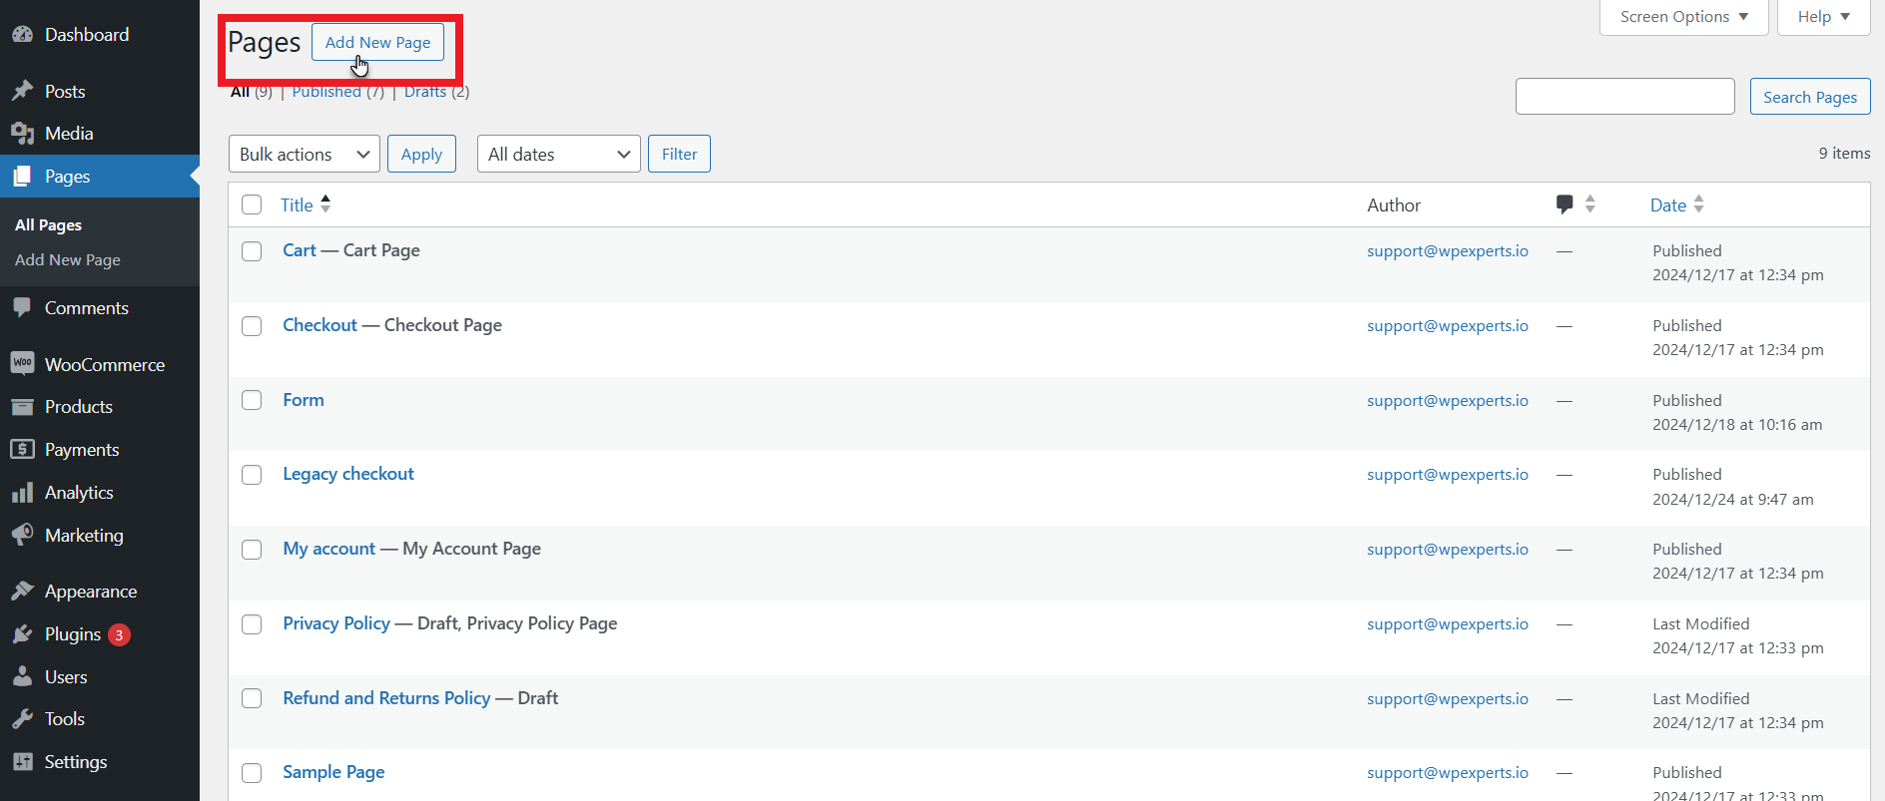This screenshot has width=1885, height=801.
Task: Check the Cart page checkbox
Action: pyautogui.click(x=252, y=251)
